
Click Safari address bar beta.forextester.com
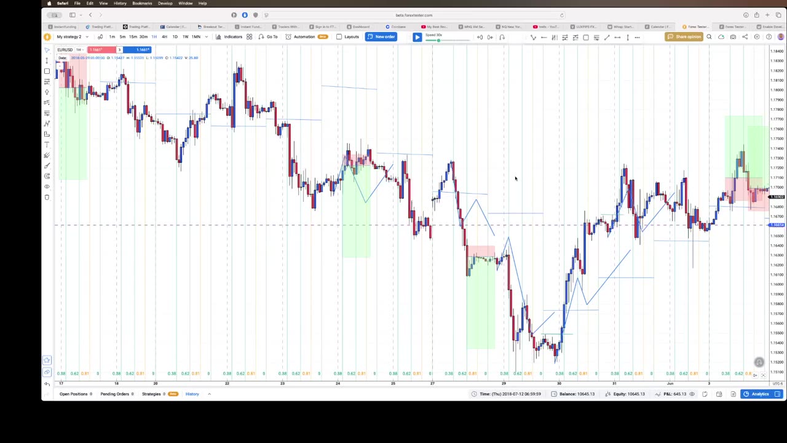(x=414, y=15)
